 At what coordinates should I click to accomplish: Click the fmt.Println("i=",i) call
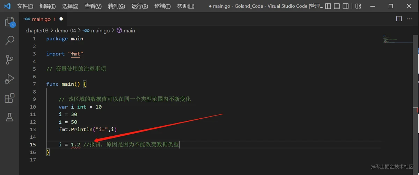coord(88,129)
